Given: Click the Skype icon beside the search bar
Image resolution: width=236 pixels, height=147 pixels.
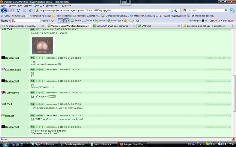Looking at the screenshot, I should [x=232, y=10].
